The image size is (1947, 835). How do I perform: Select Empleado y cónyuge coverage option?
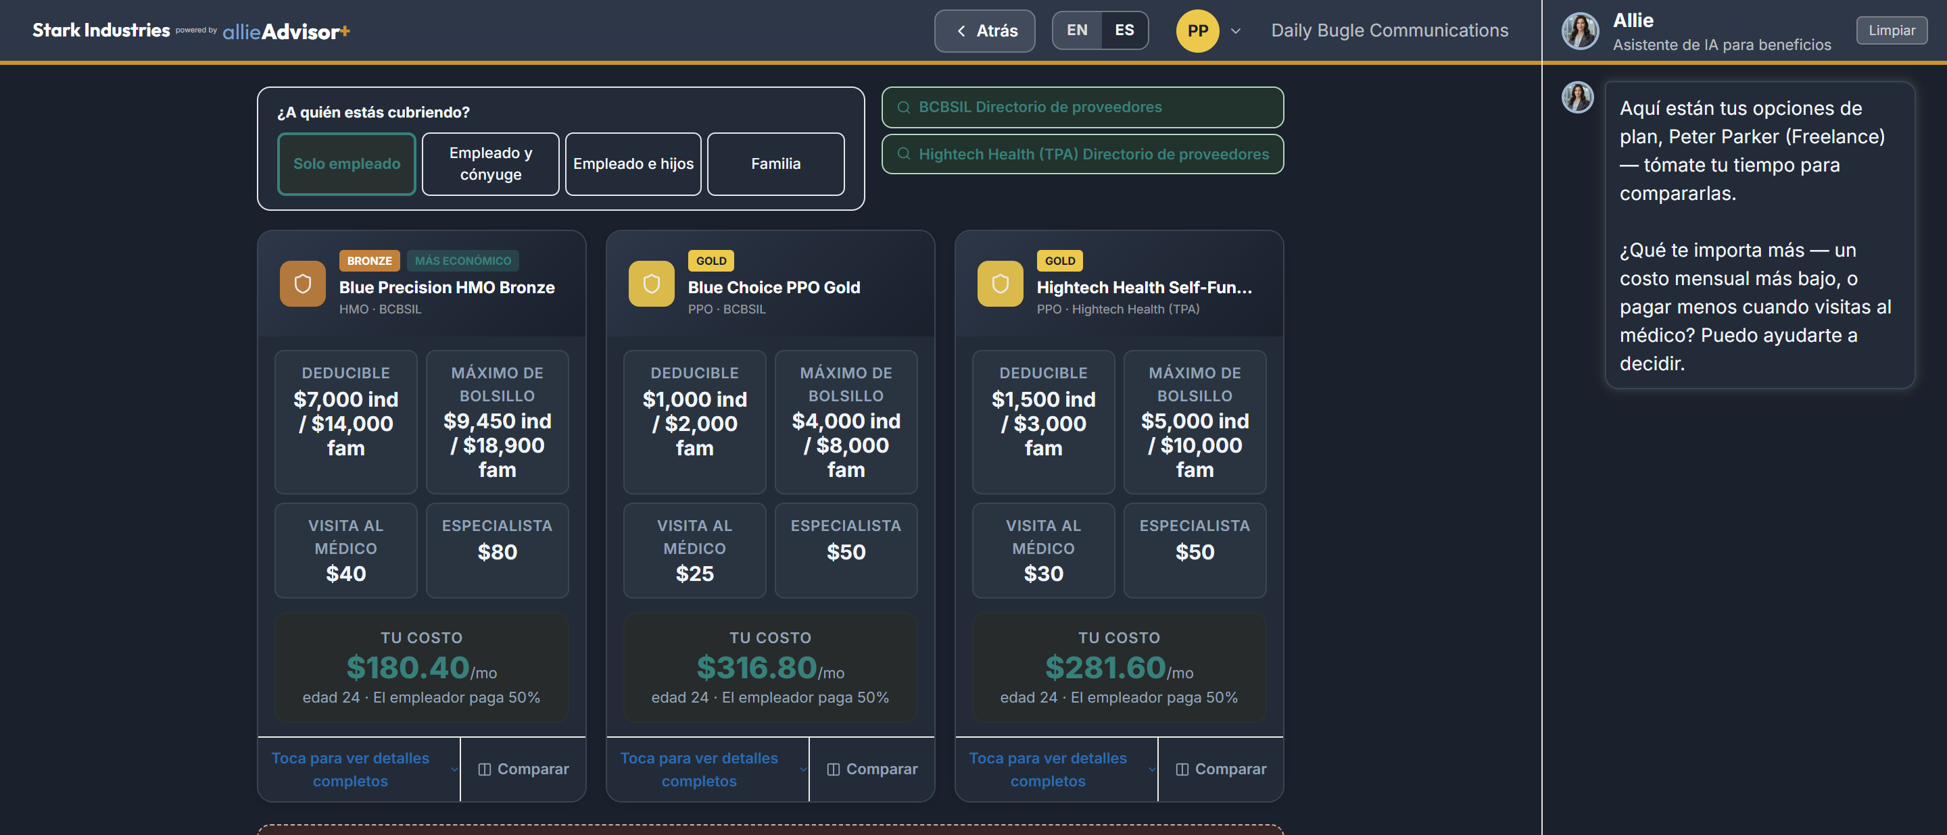[x=491, y=164]
